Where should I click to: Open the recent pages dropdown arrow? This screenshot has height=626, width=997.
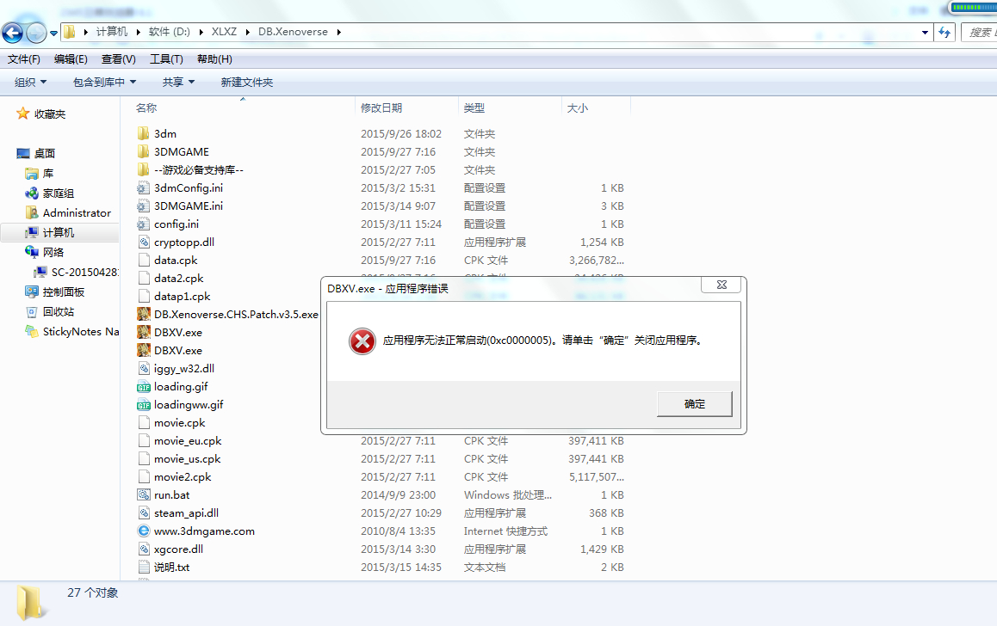click(x=54, y=33)
